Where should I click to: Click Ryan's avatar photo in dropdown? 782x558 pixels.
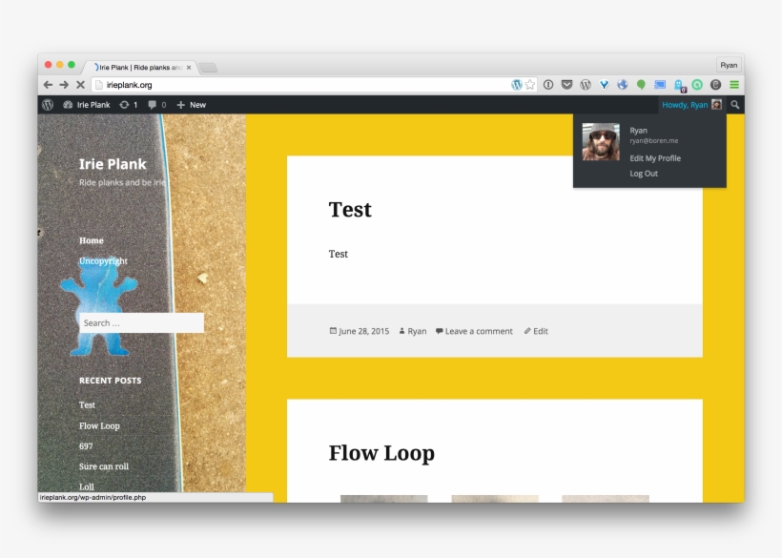tap(601, 142)
